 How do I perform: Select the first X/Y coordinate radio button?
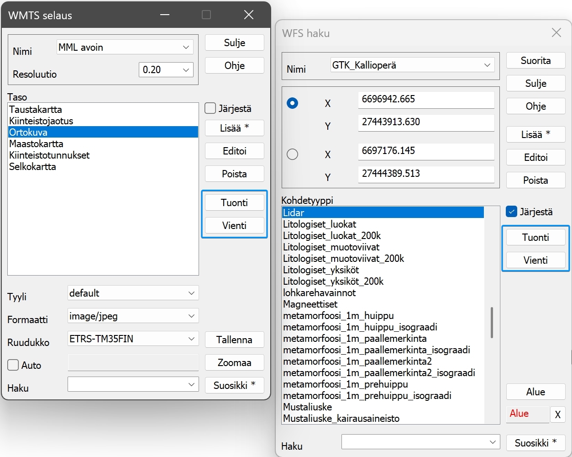coord(292,103)
